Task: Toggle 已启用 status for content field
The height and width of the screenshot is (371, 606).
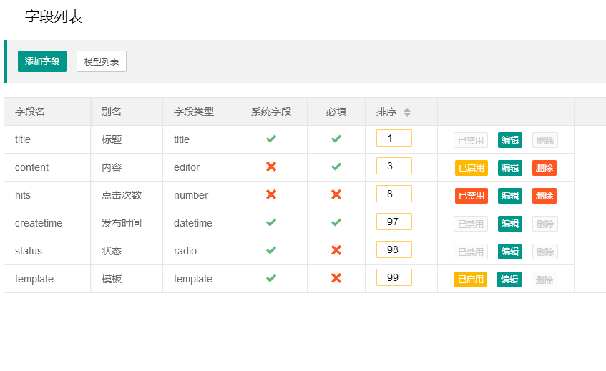Action: pyautogui.click(x=471, y=168)
